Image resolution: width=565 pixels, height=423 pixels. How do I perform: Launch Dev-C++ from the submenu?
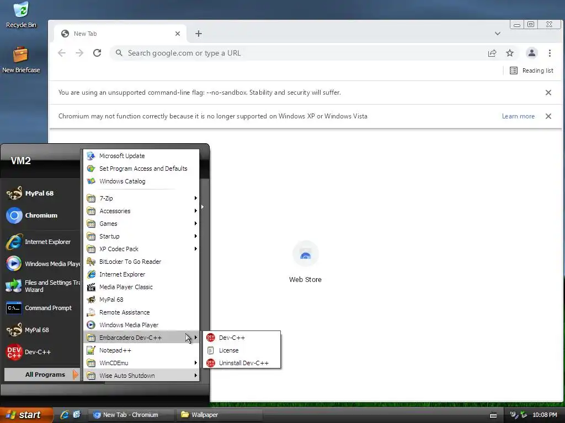coord(242,338)
